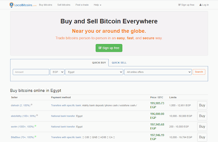Click Buy button for abdofathy offer
Image resolution: width=218 pixels, height=142 pixels.
pos(202,116)
